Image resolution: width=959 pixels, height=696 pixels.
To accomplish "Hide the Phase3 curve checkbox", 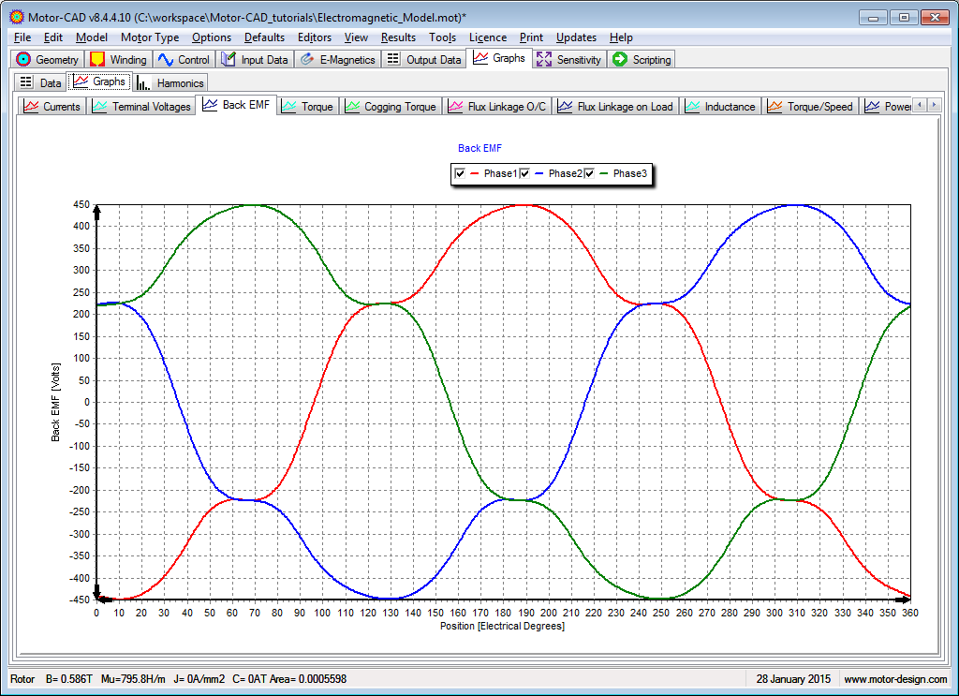I will (x=590, y=173).
